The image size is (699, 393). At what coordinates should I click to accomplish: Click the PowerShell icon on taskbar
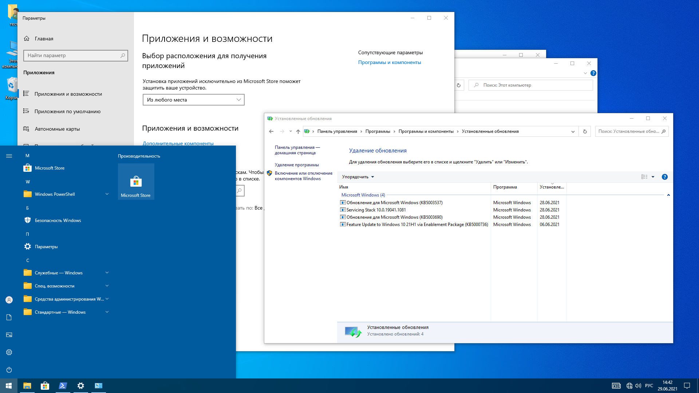click(x=63, y=386)
